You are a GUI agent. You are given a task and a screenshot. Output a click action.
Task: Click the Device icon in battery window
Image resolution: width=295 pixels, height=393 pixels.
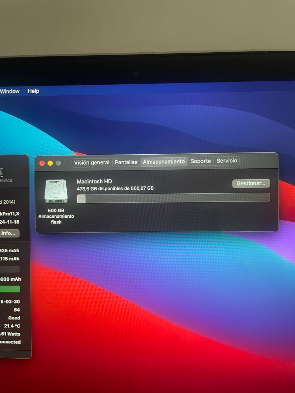click(x=2, y=172)
